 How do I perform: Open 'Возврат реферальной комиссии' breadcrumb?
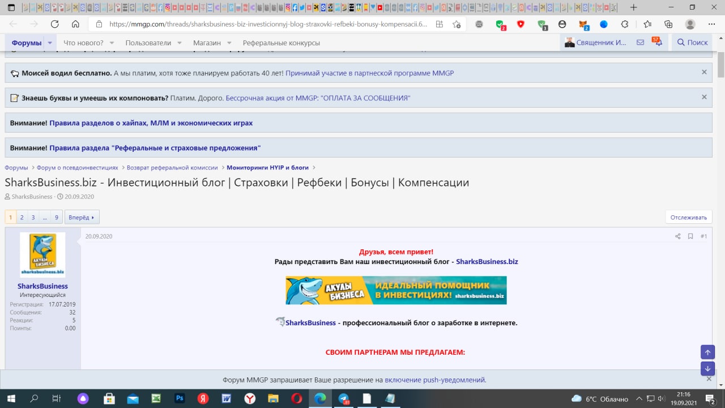click(172, 168)
